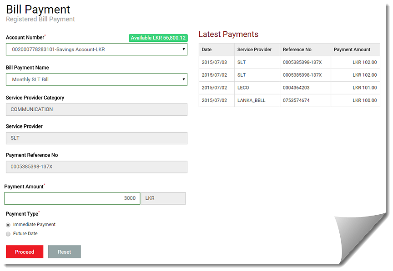Click the Payment Reference No label
This screenshot has height=271, width=393.
click(x=32, y=155)
